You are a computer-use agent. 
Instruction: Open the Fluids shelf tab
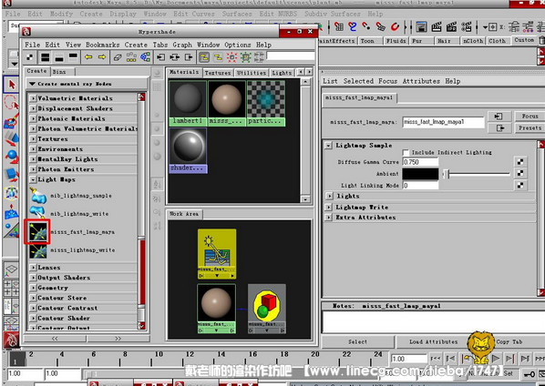[396, 41]
